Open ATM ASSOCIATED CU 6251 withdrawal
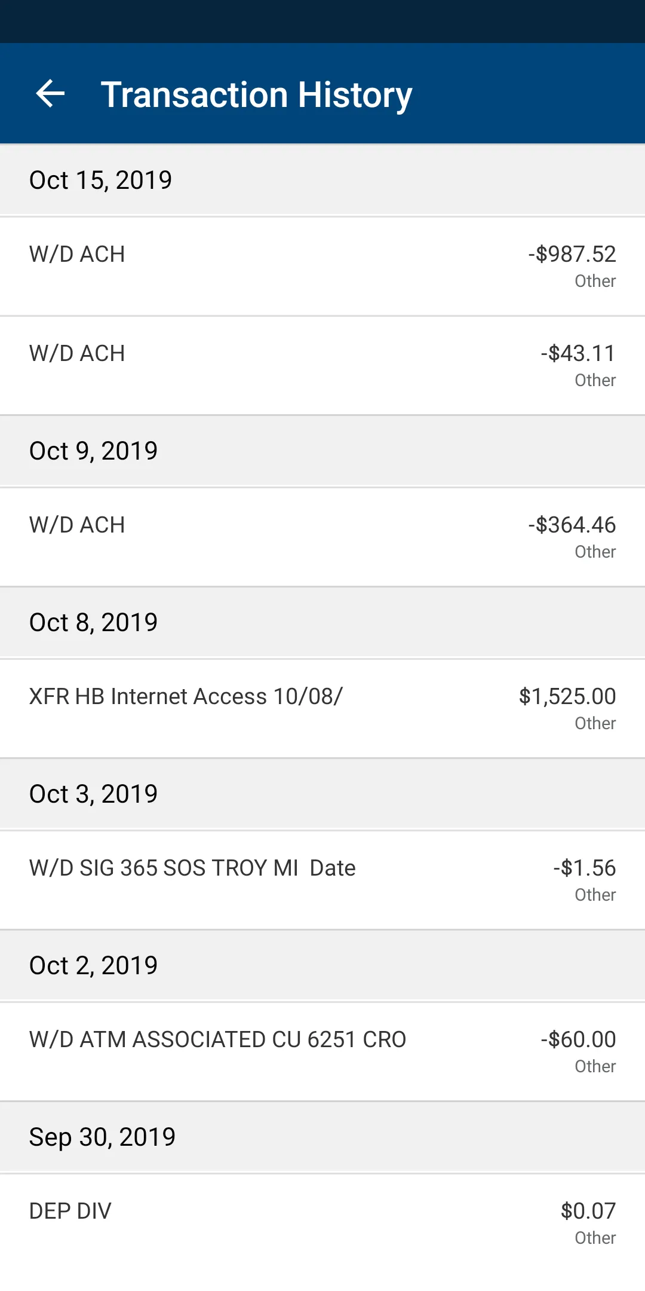The height and width of the screenshot is (1291, 645). pos(217,1040)
